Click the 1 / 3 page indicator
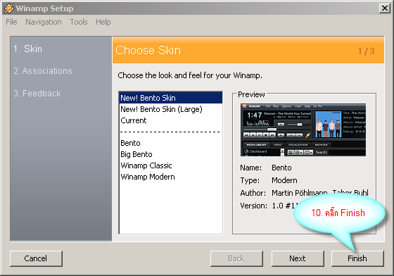Image resolution: width=394 pixels, height=276 pixels. [x=367, y=51]
